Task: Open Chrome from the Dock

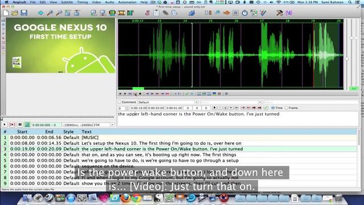Action: click(x=136, y=198)
